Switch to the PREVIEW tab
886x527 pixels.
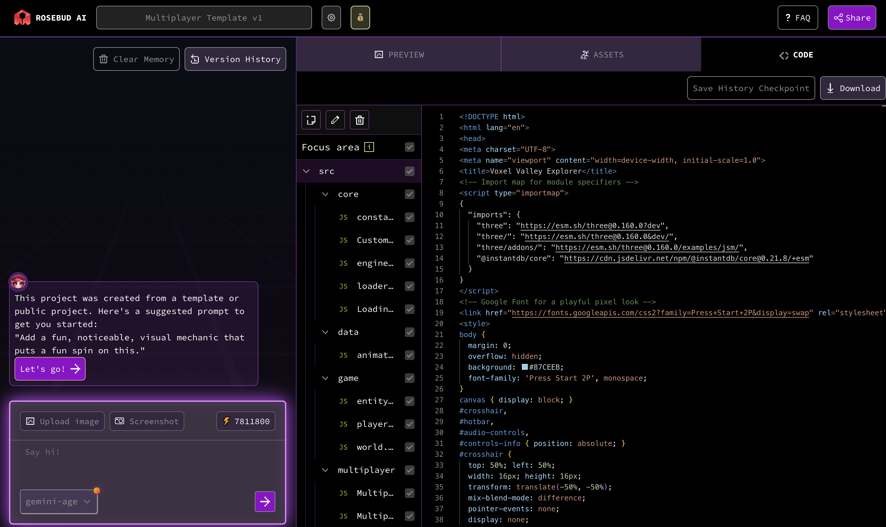(399, 55)
